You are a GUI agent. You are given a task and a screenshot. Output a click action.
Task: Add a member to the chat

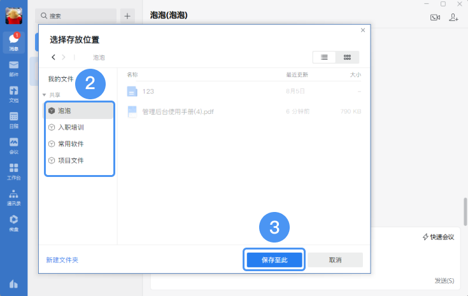(454, 17)
